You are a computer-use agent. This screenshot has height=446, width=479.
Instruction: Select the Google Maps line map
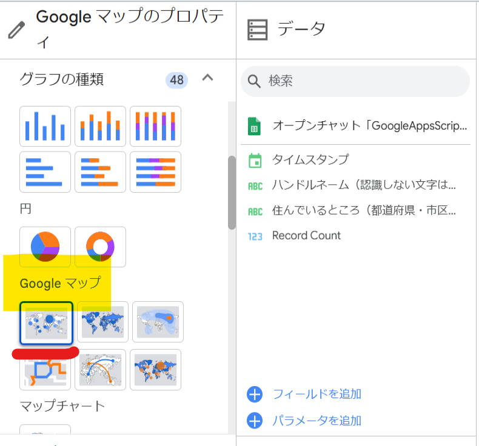(x=45, y=370)
